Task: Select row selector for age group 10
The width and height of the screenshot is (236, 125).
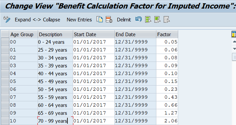Action: tap(5, 121)
